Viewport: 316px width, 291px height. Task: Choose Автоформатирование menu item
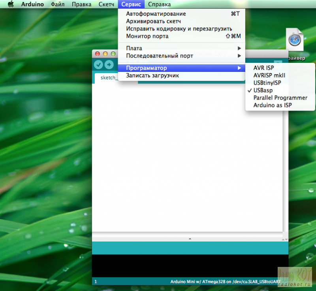(182, 14)
